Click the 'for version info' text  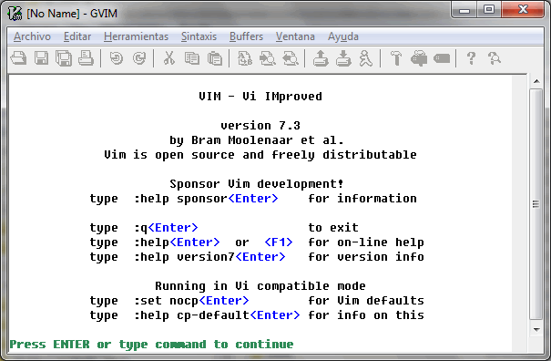366,257
